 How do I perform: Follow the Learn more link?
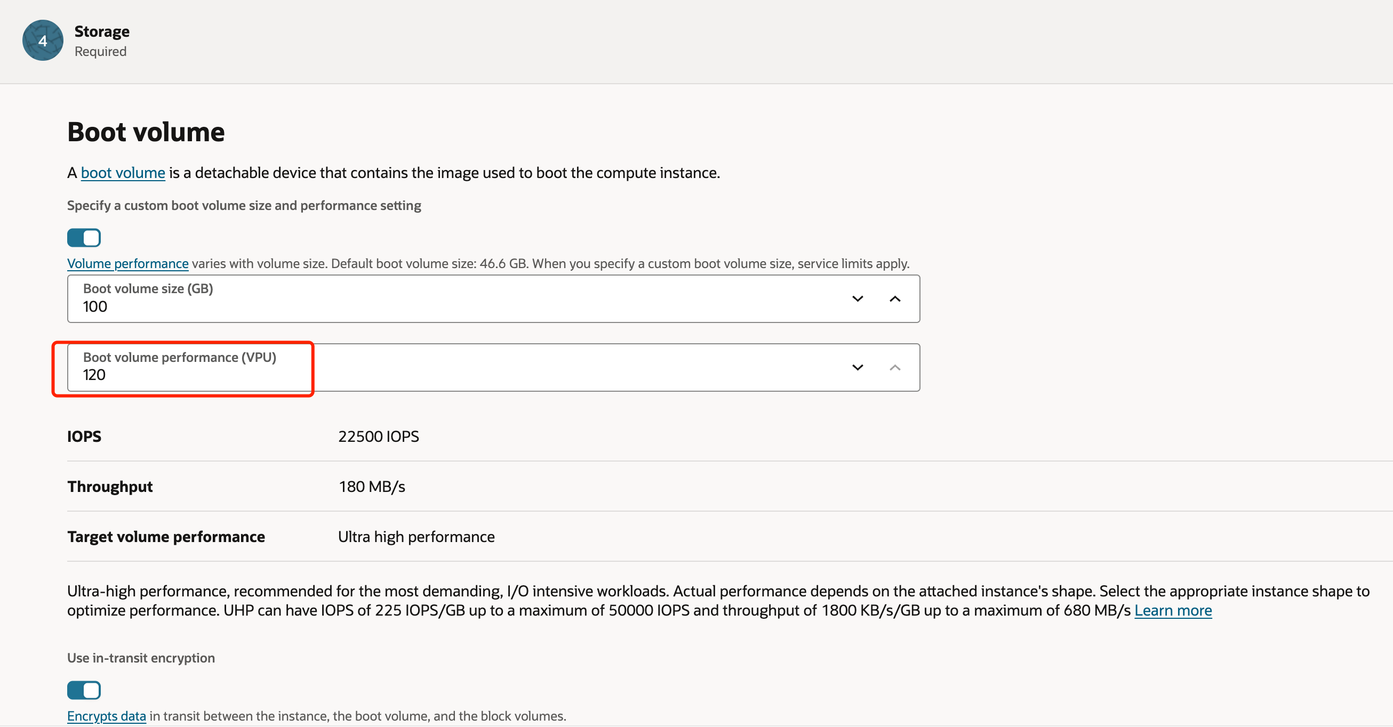(1173, 610)
